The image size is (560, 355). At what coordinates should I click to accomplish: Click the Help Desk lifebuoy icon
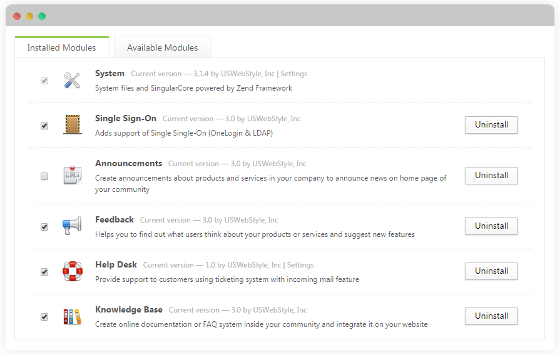point(73,271)
